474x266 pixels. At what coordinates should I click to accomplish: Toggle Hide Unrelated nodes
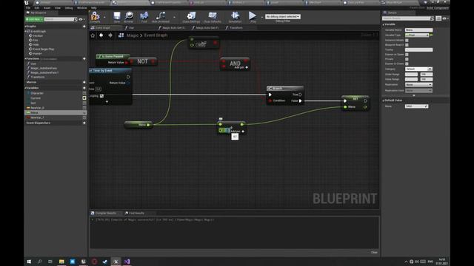pyautogui.click(x=161, y=16)
